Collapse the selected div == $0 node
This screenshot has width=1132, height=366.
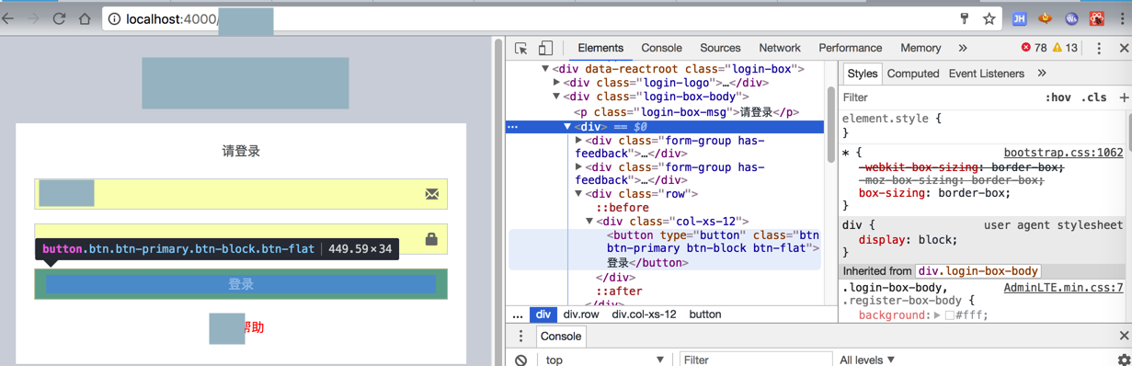[567, 127]
